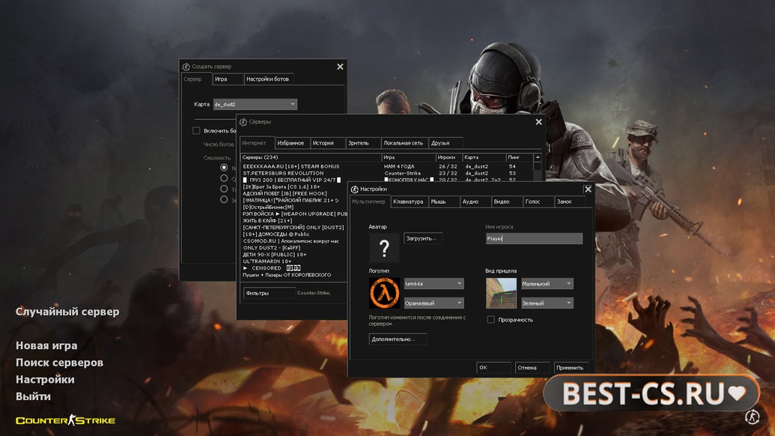Select server ONLY DUST2 - [КайFF]
Viewport: 775px width, 436px height.
(294, 248)
